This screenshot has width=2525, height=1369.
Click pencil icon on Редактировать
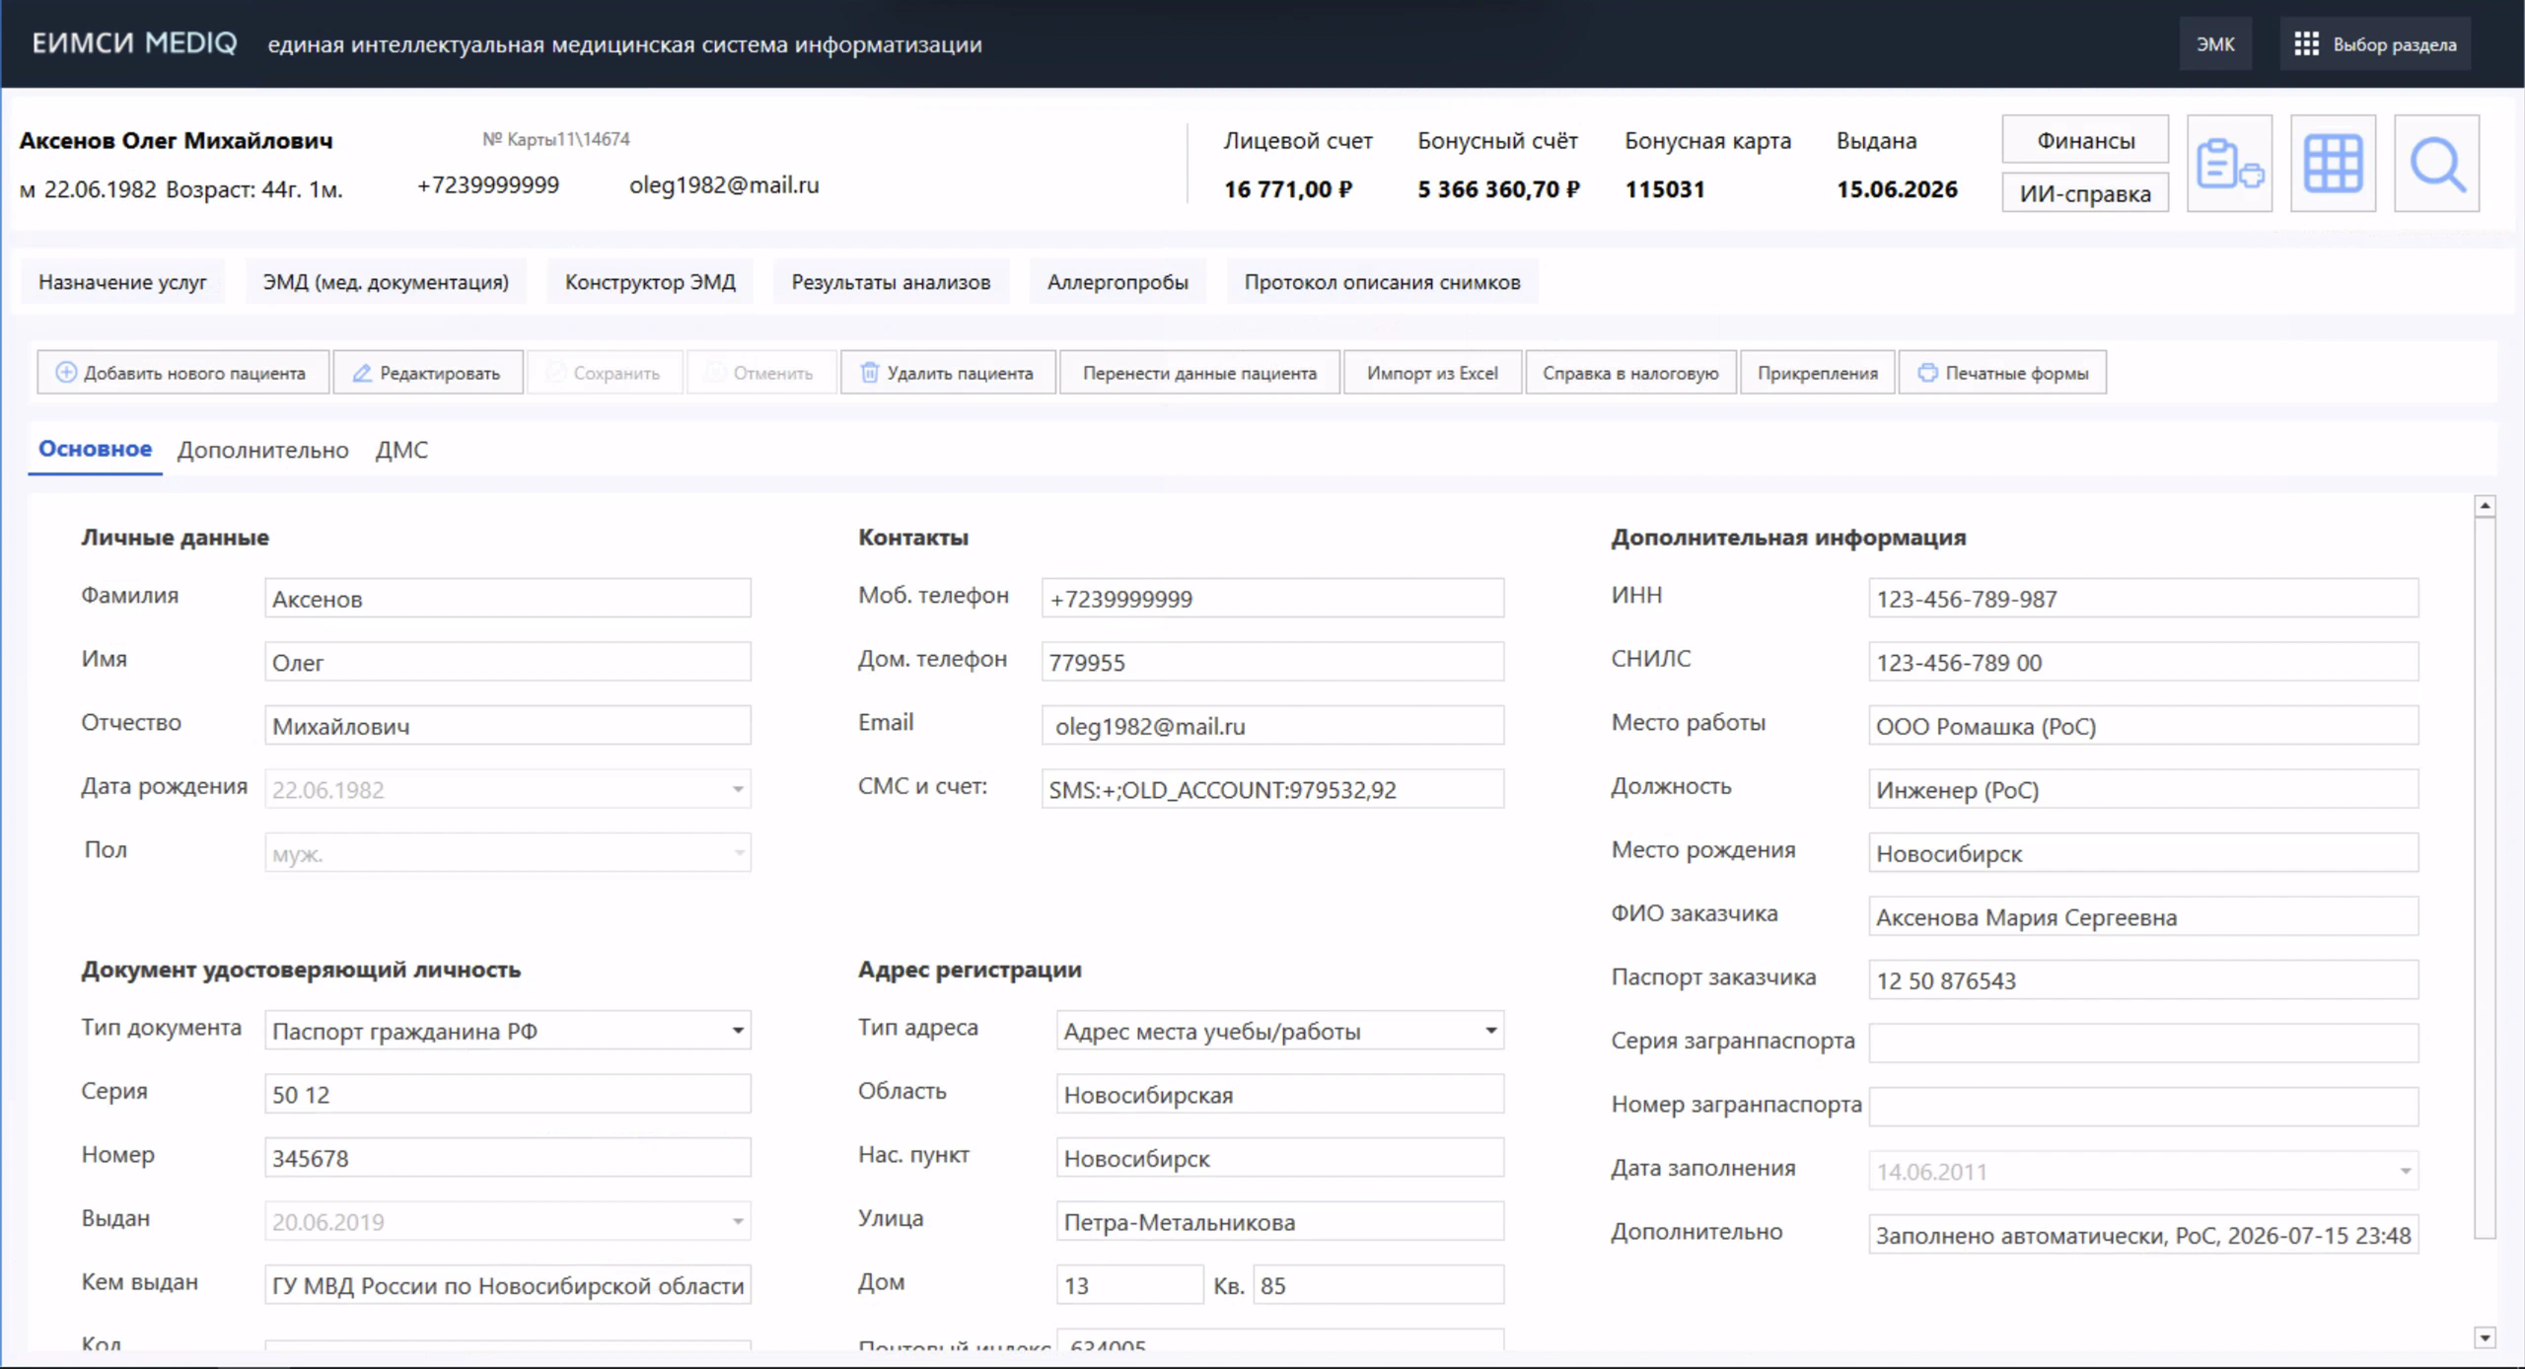(362, 373)
